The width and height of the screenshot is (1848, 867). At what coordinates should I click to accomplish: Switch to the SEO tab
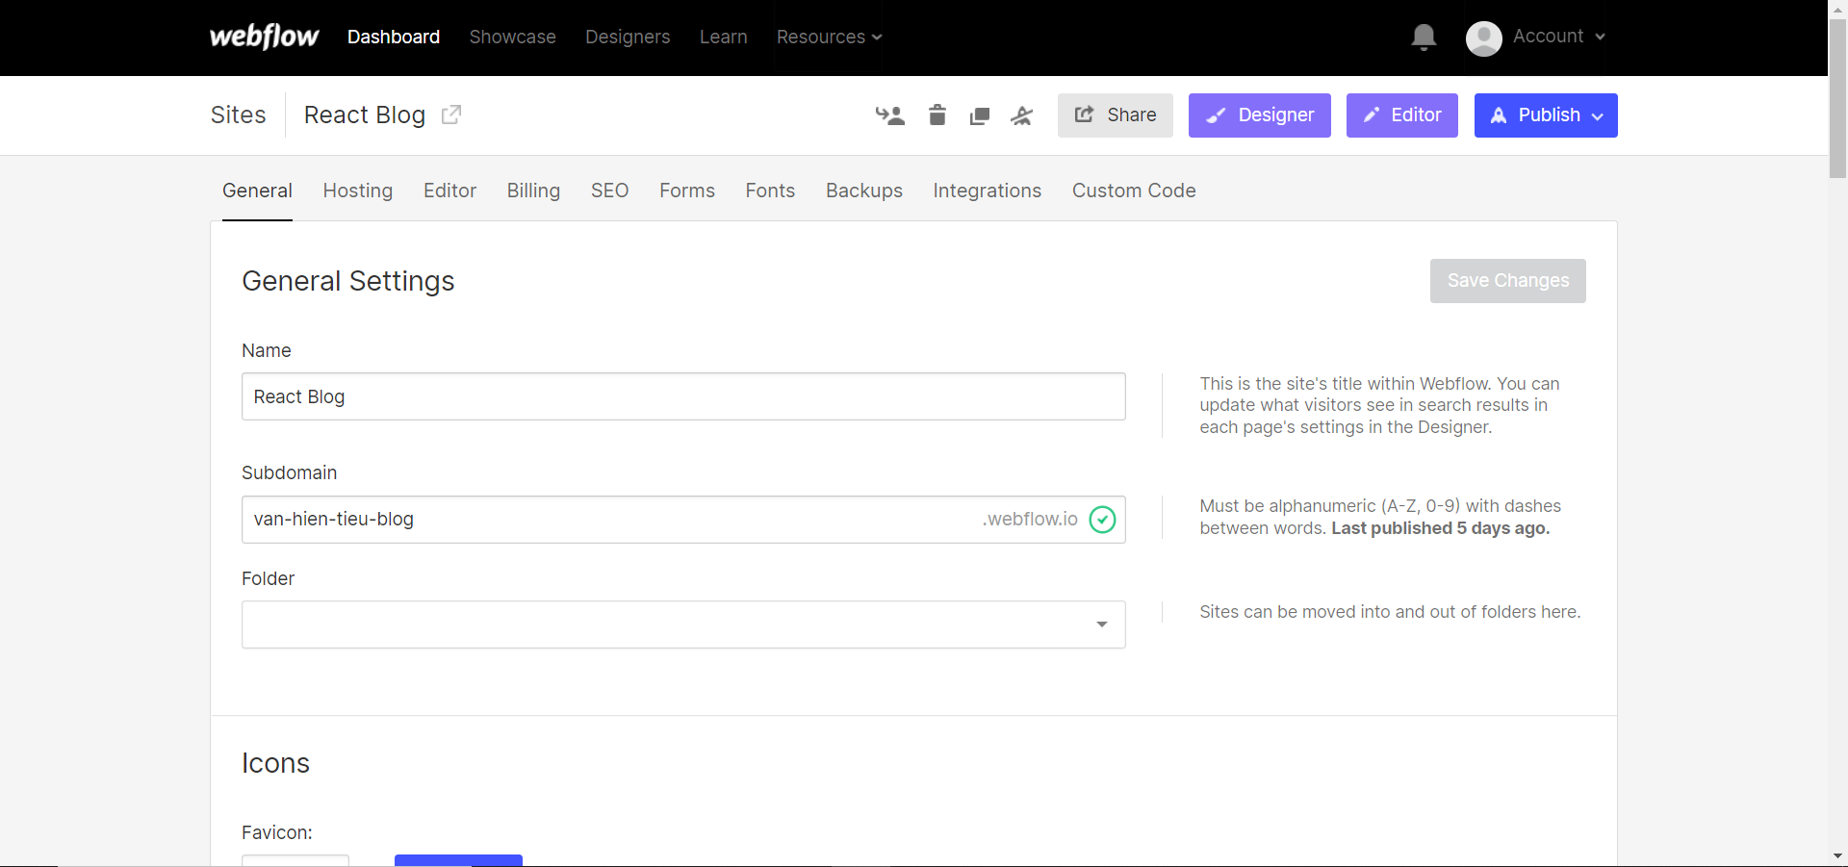[610, 191]
